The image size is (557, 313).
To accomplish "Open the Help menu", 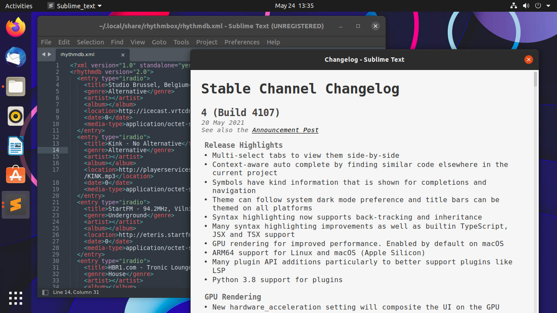I will pyautogui.click(x=273, y=42).
